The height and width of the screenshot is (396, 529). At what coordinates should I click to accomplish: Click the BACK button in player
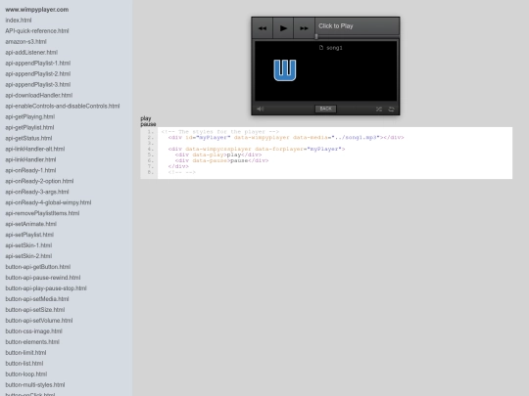[x=325, y=109]
